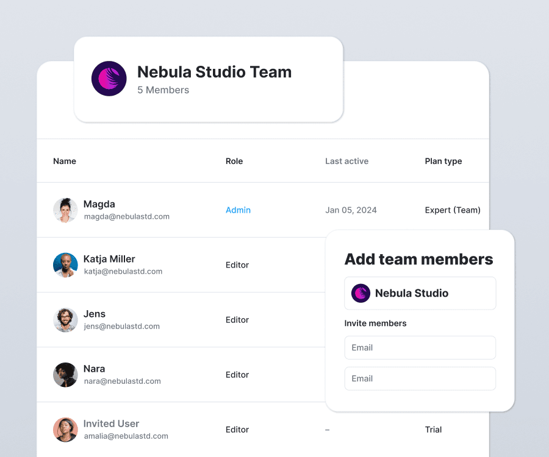
Task: Open Magda's profile avatar
Action: click(65, 210)
